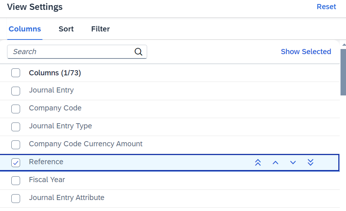Click the search magnifier icon
This screenshot has width=346, height=211.
coord(138,52)
